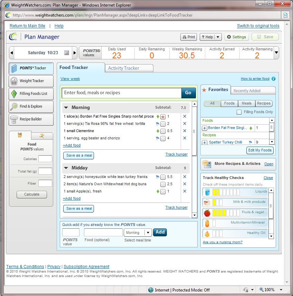Click the Liquids water glass icon

207,192
